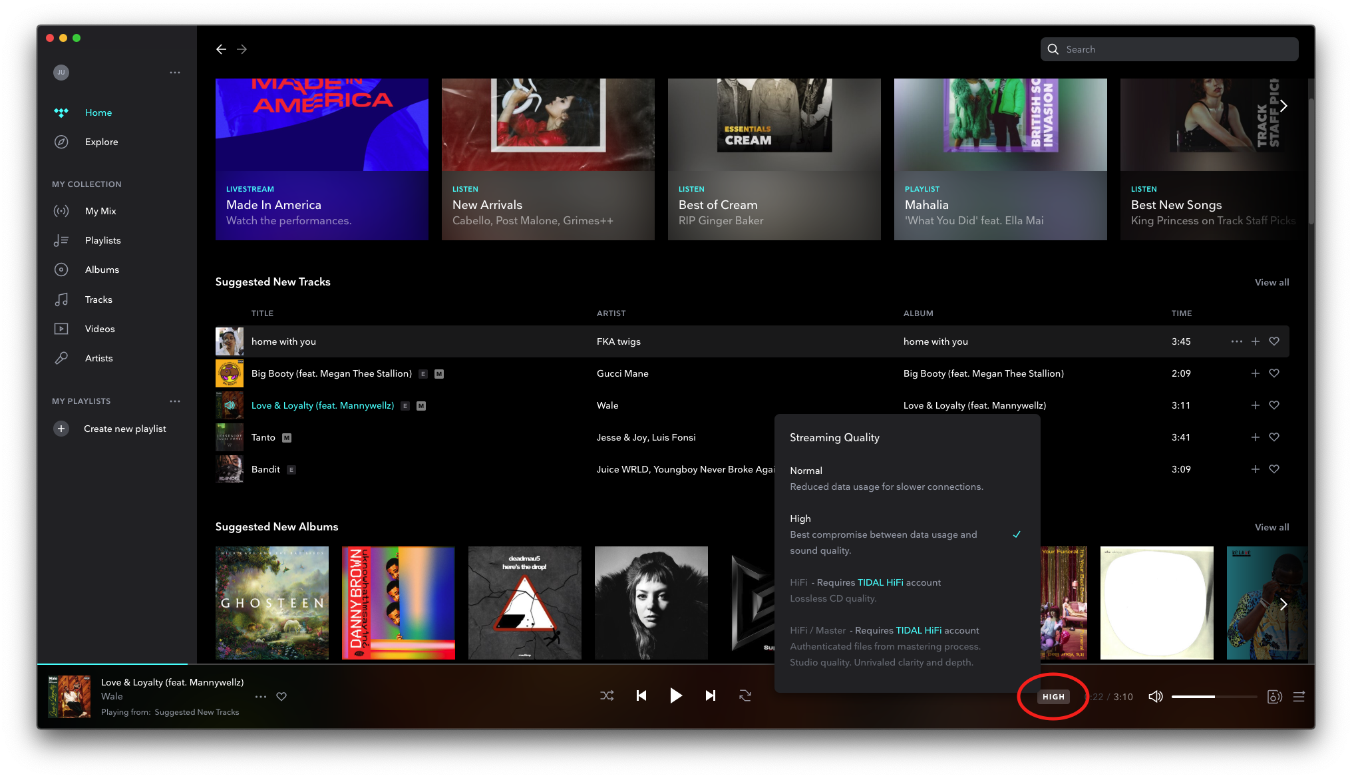Viewport: 1352px width, 778px height.
Task: Select HiFi / Master quality option
Action: tap(907, 646)
